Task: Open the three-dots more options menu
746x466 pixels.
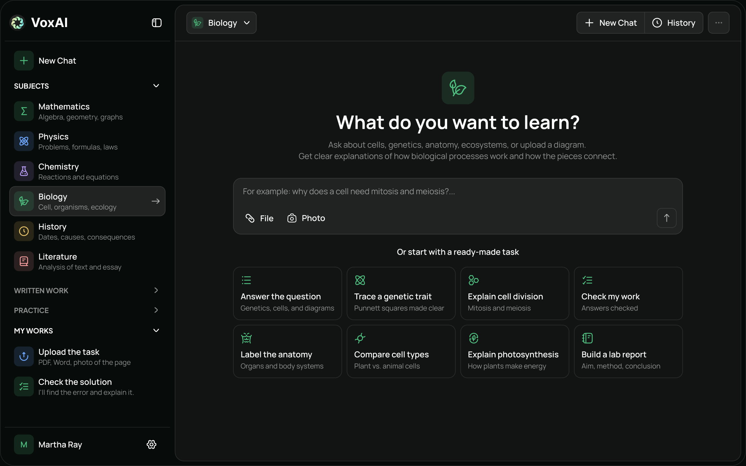Action: coord(719,23)
